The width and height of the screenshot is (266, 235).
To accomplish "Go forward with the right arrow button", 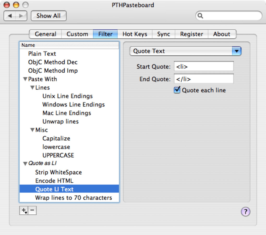I will 21,16.
